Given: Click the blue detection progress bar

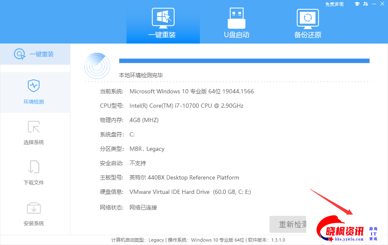Looking at the screenshot, I should [x=244, y=61].
